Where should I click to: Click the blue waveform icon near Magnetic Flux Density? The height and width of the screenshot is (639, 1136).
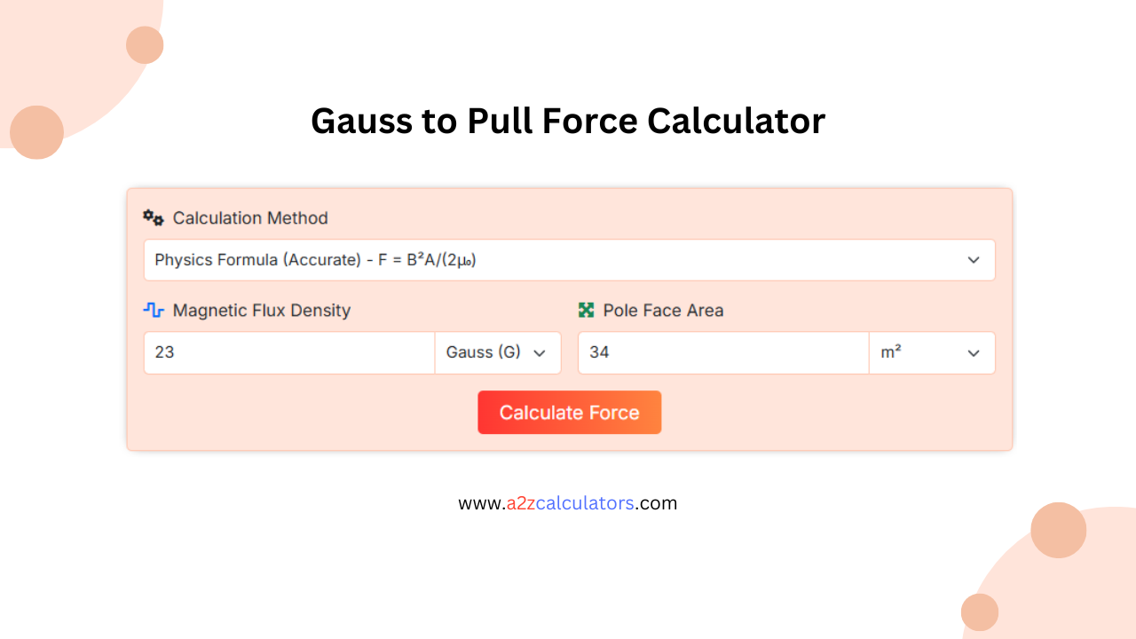153,310
